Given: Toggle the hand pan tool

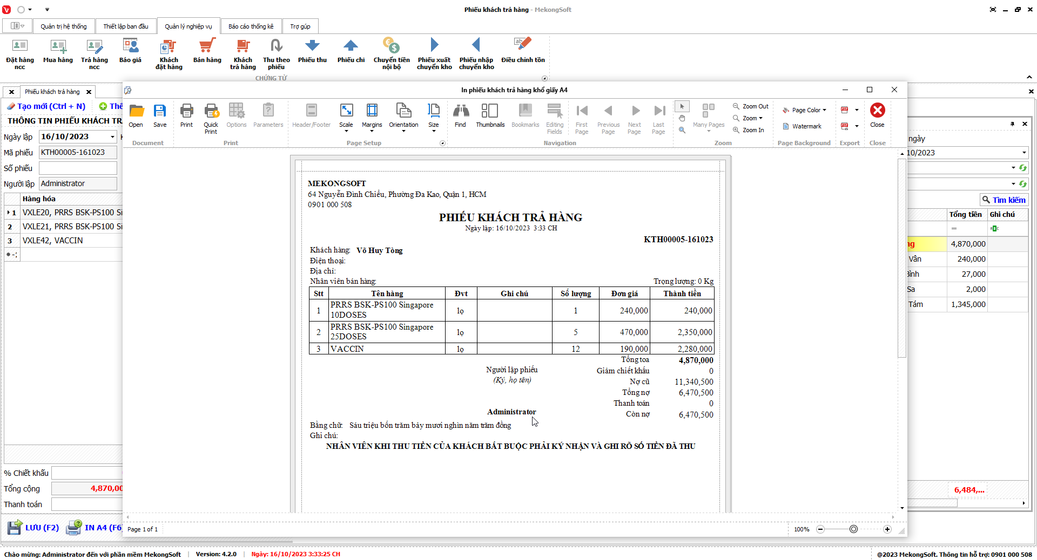Looking at the screenshot, I should pos(682,118).
